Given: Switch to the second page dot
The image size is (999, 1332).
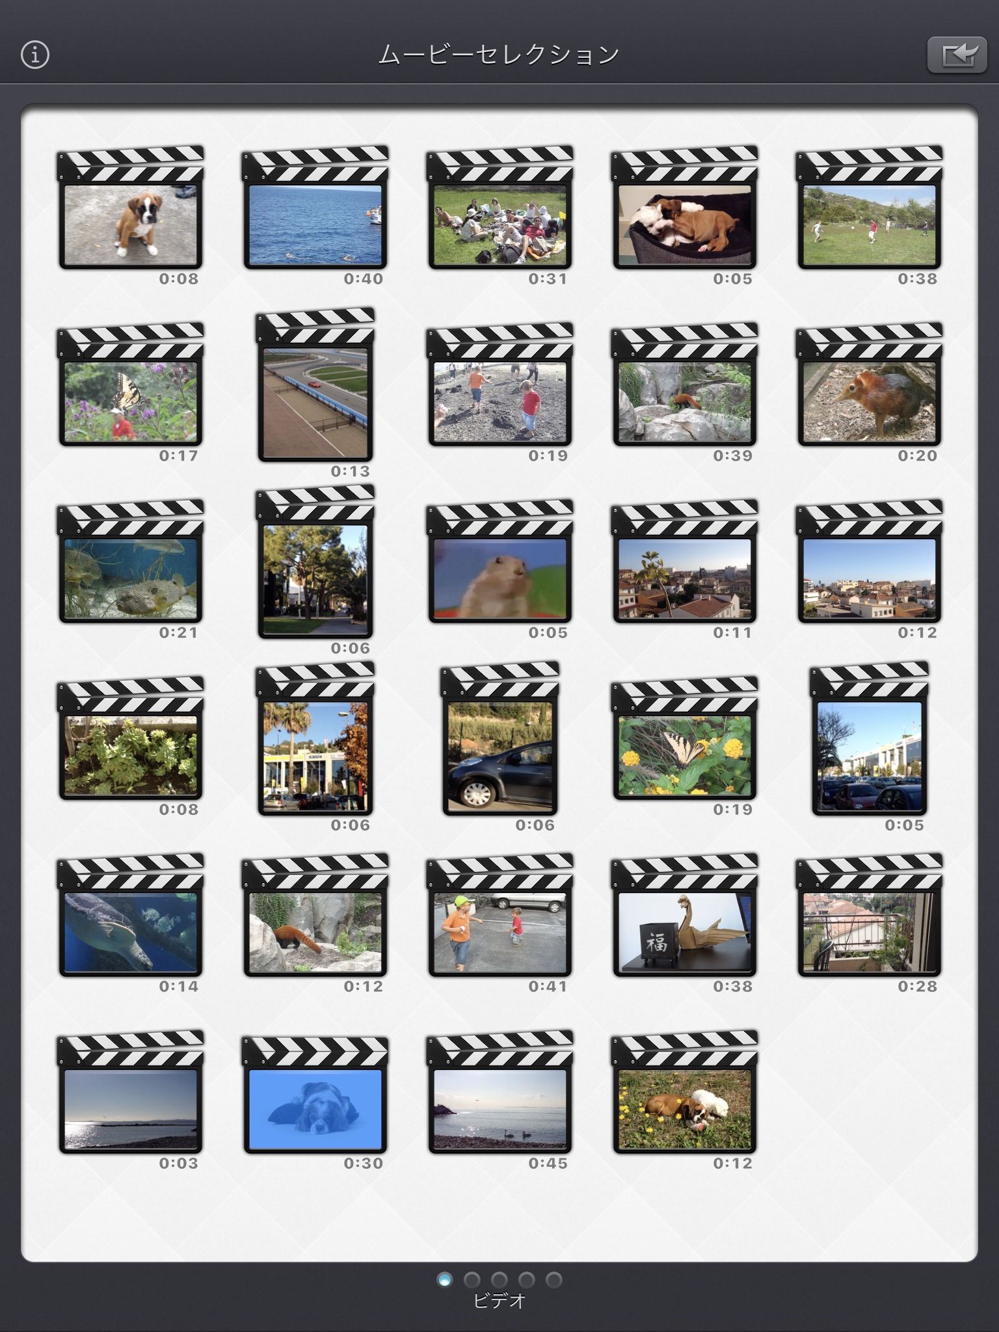Looking at the screenshot, I should [x=472, y=1280].
